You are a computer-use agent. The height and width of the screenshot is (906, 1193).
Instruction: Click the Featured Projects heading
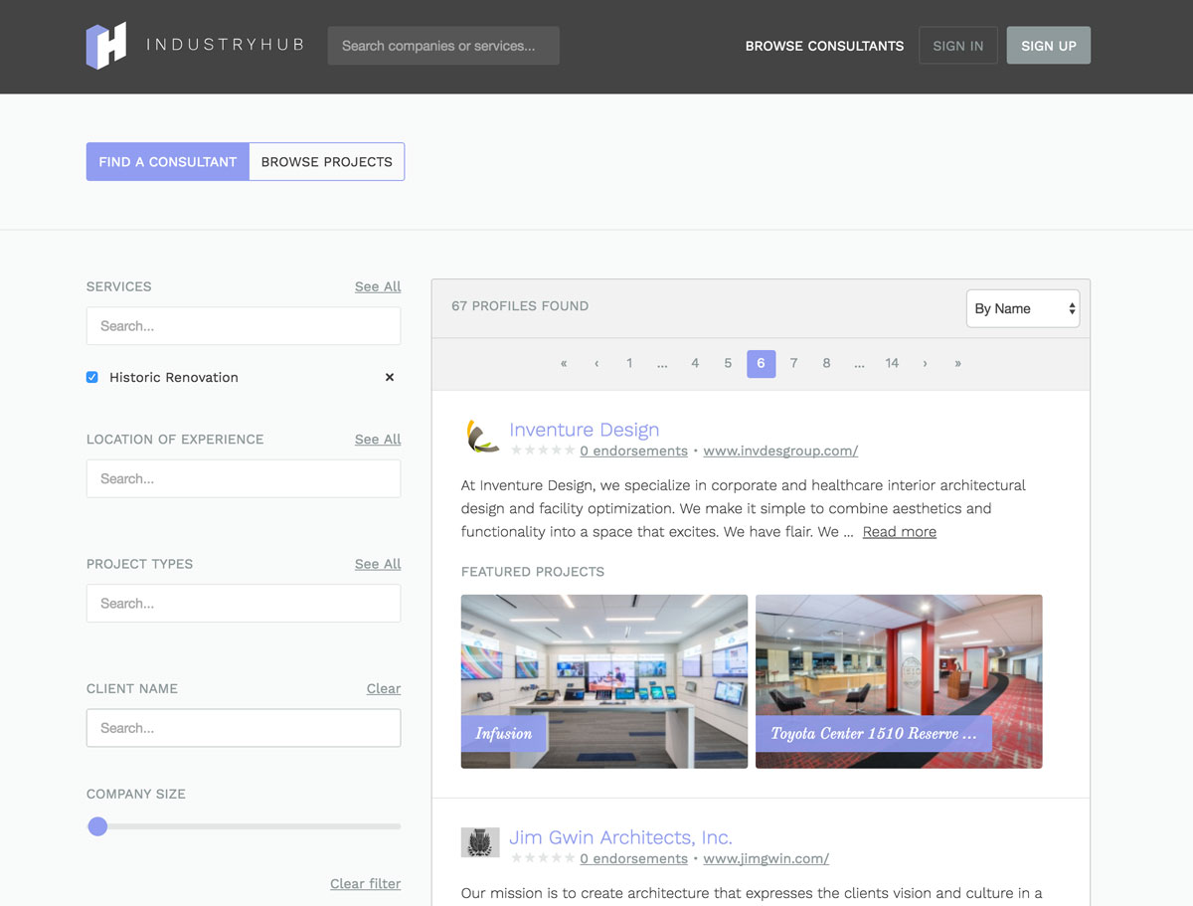(x=533, y=572)
